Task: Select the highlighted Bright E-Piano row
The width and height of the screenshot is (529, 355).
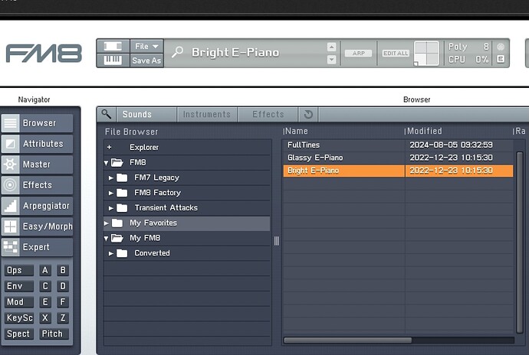Action: [x=398, y=171]
